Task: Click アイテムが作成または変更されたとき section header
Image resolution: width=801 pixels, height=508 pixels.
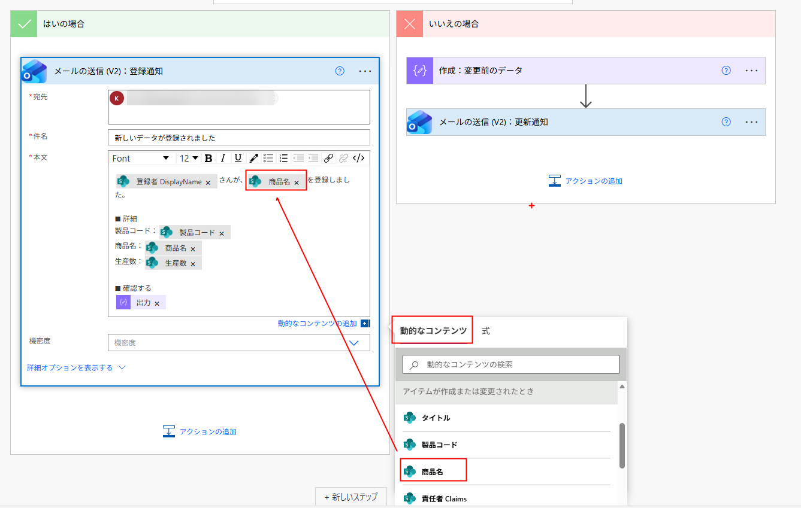Action: (506, 391)
